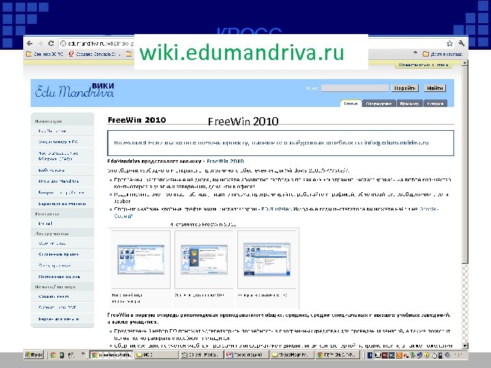The image size is (491, 368).
Task: Click the vertical scrollbar thumb
Action: [464, 165]
